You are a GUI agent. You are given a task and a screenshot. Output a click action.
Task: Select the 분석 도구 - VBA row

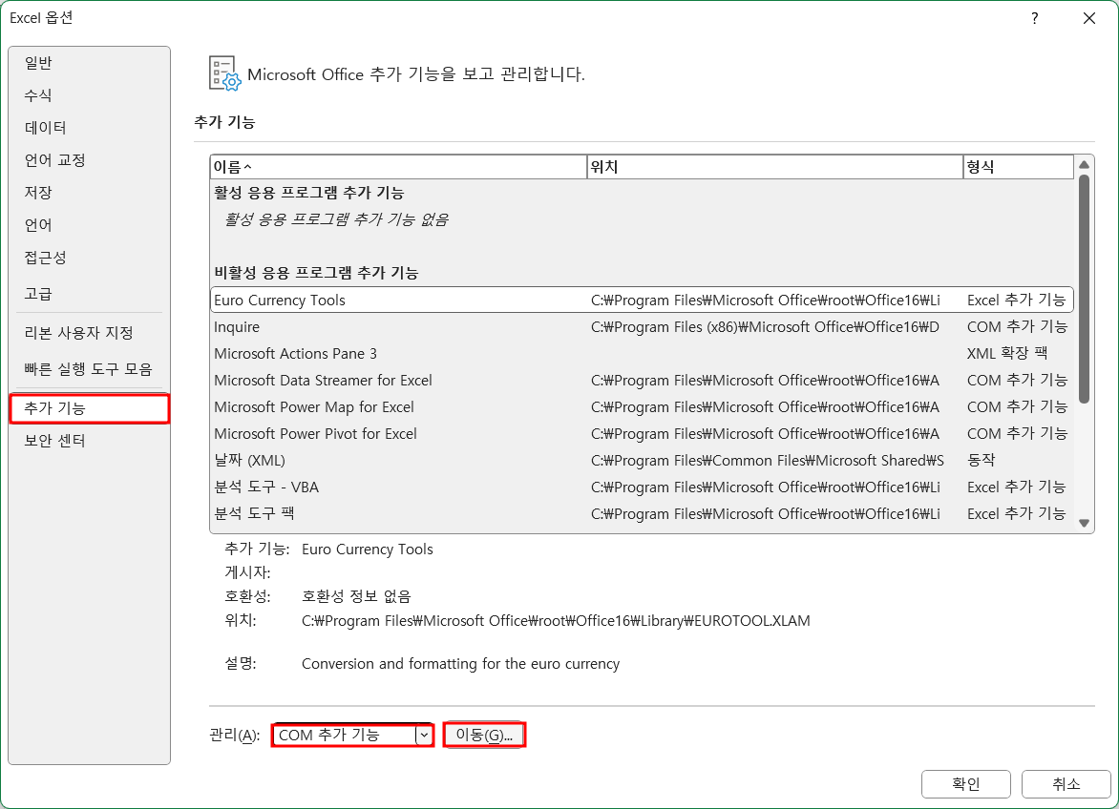(642, 487)
